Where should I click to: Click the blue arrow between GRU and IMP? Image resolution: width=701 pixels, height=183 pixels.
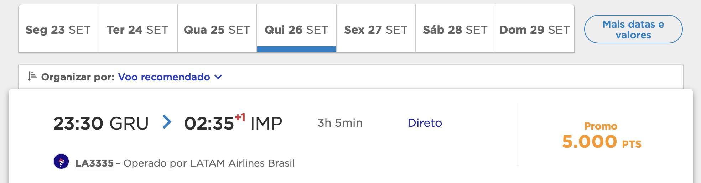pos(167,122)
